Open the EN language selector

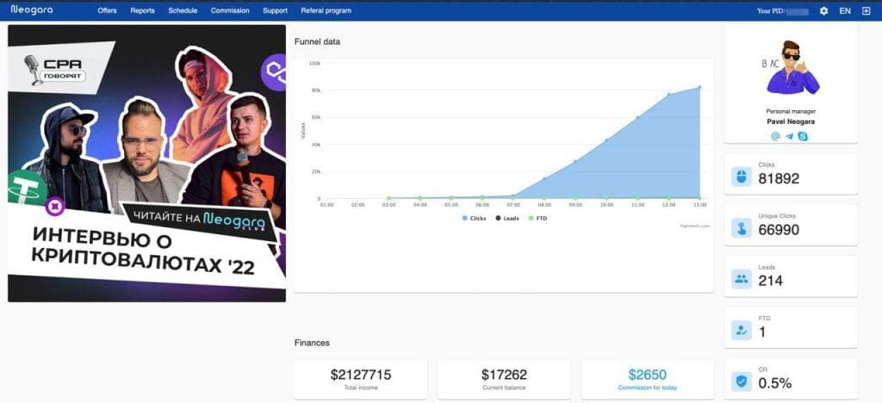tap(845, 10)
